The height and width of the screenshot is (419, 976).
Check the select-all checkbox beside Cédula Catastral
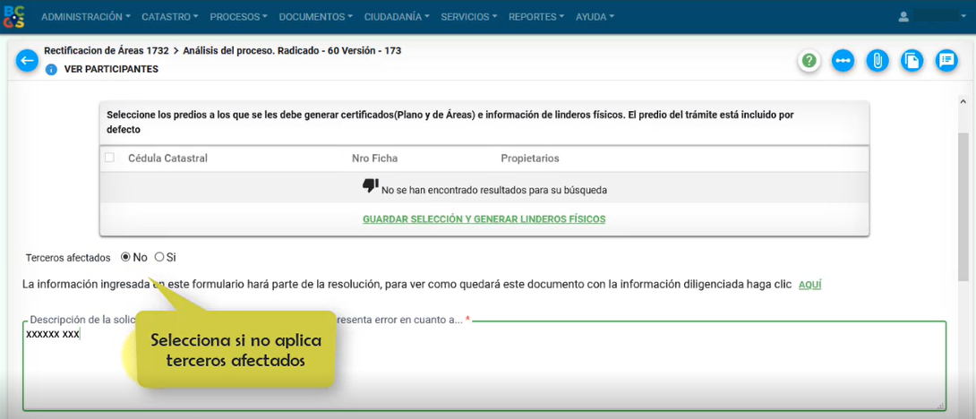[110, 158]
